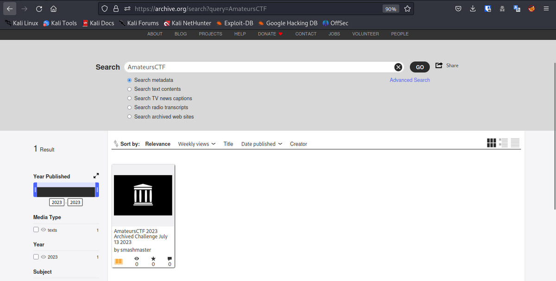The image size is (556, 281).
Task: Toggle sort direction arrows icon
Action: click(x=116, y=144)
